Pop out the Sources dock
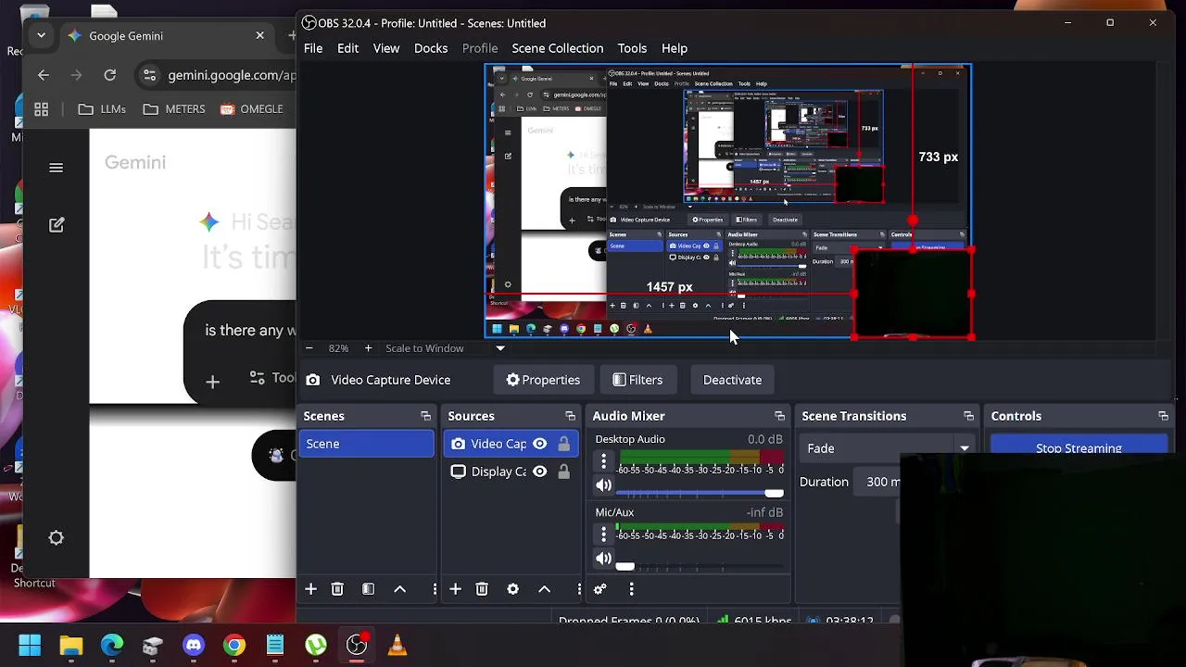Image resolution: width=1186 pixels, height=667 pixels. 569,416
